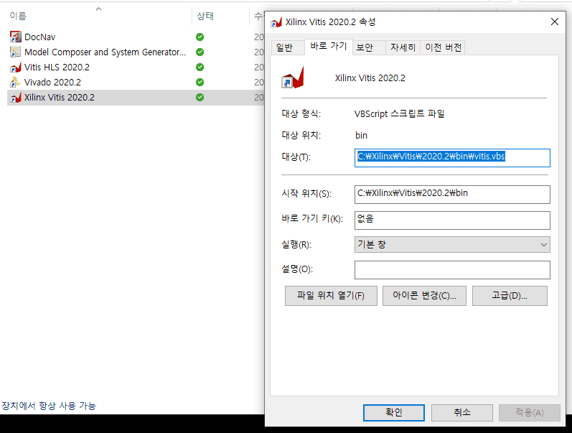
Task: Sort by the 상태 column header
Action: (x=205, y=16)
